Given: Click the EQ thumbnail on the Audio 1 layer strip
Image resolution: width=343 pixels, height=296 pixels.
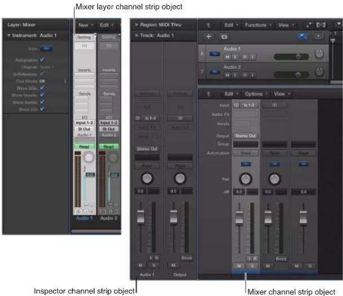Looking at the screenshot, I should [x=84, y=46].
